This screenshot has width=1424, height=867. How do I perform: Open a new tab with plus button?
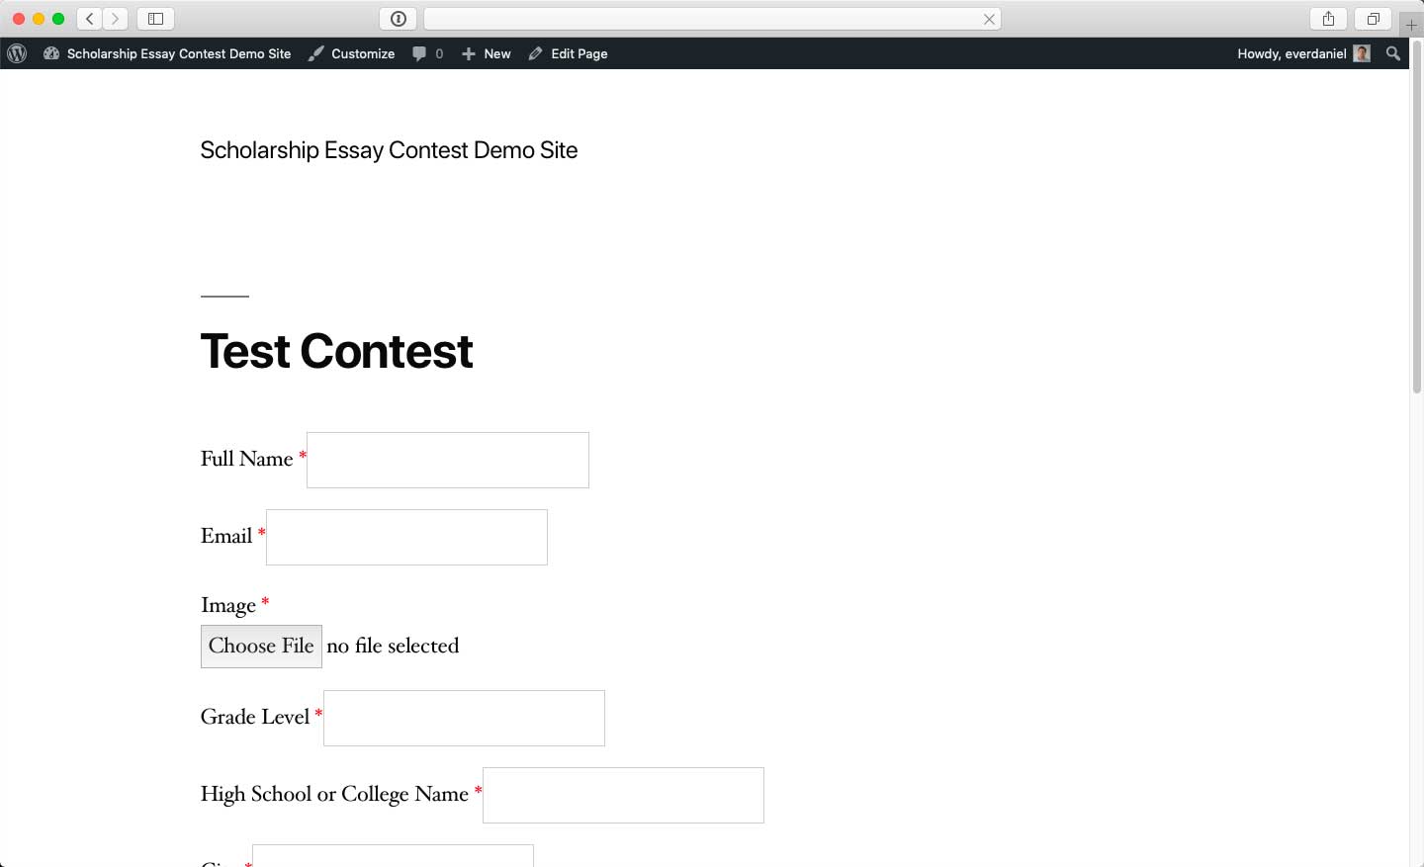click(1411, 24)
